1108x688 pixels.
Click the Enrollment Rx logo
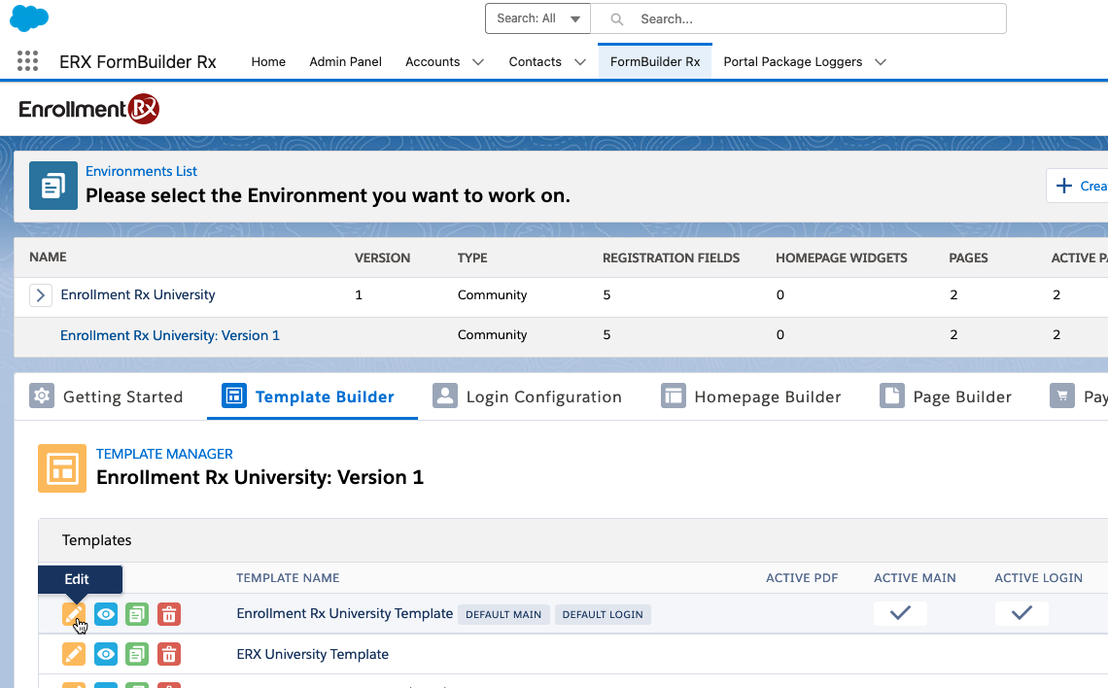point(89,109)
